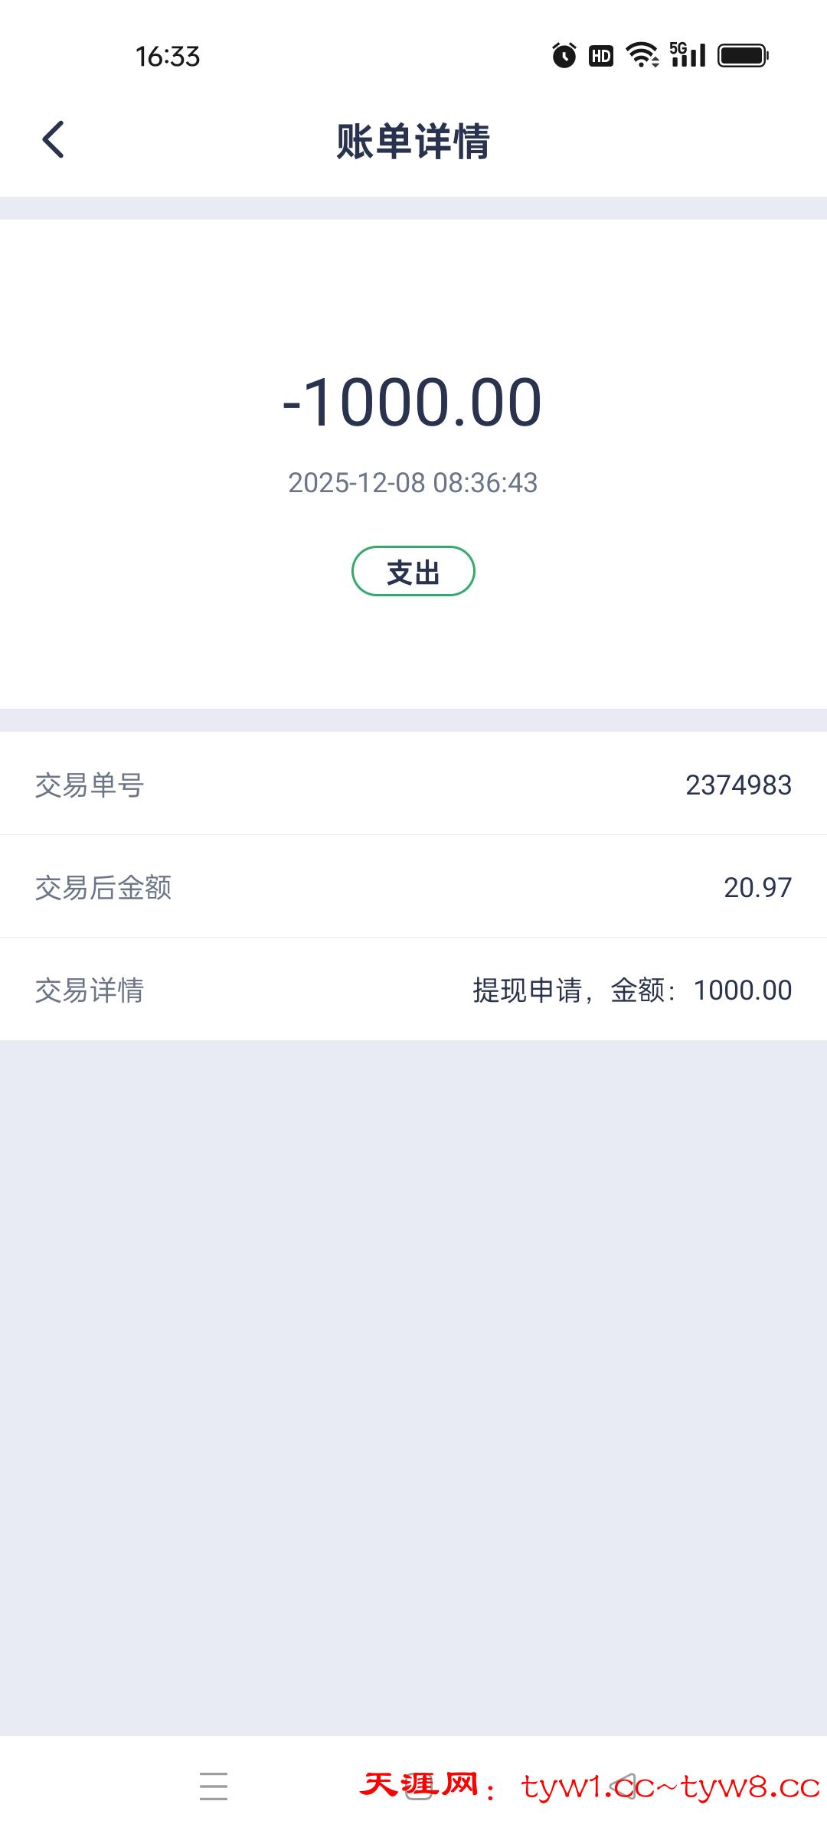Tap the 支出 tag badge

click(x=413, y=572)
